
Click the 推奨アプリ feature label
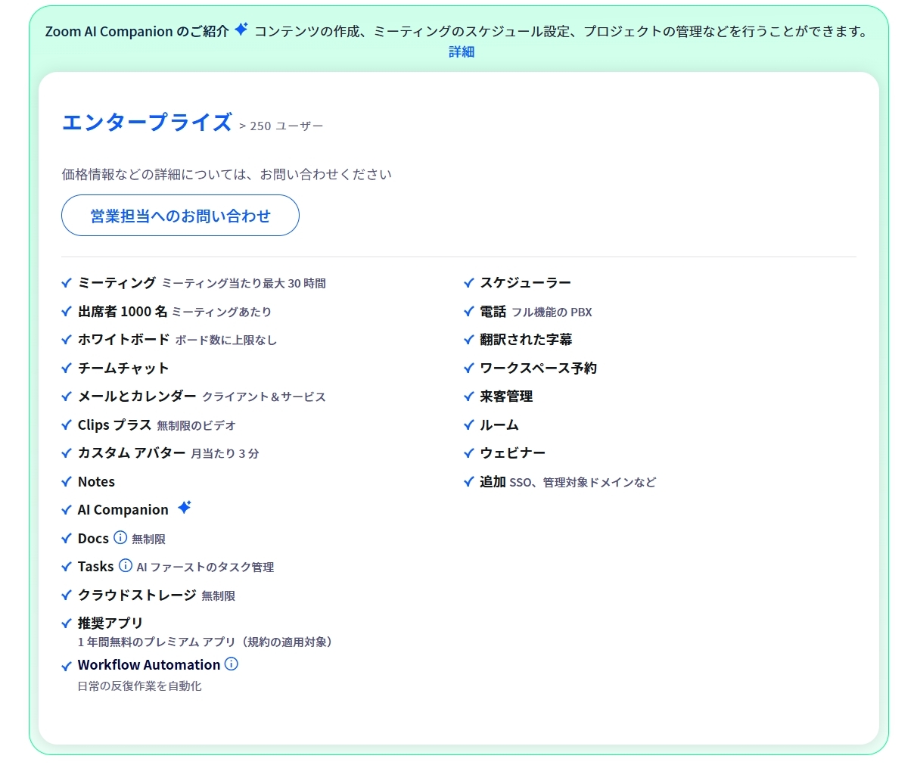(110, 624)
